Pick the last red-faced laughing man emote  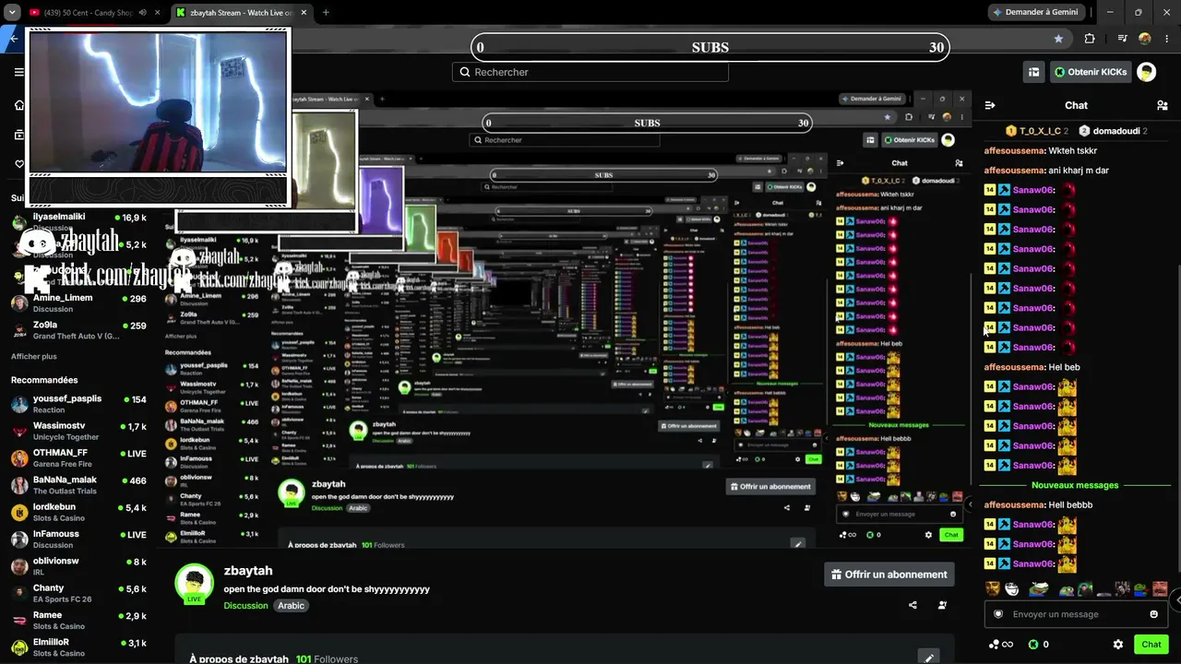(x=1161, y=589)
